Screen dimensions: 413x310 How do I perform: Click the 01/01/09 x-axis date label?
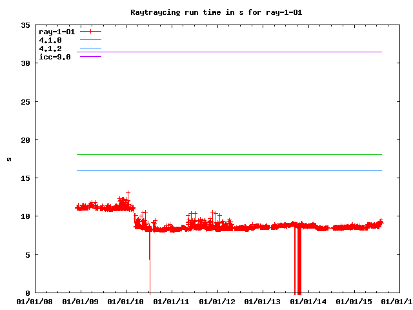[81, 300]
